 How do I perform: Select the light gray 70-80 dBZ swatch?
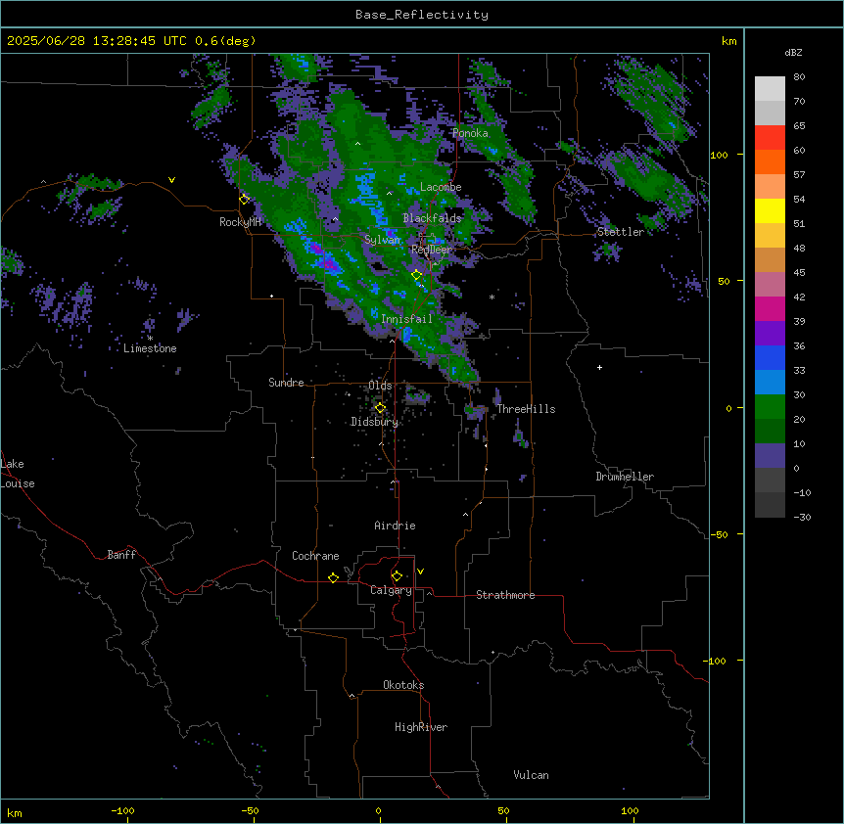pos(770,89)
